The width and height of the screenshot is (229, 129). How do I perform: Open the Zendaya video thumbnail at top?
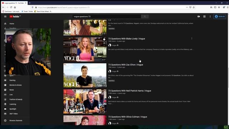85,28
